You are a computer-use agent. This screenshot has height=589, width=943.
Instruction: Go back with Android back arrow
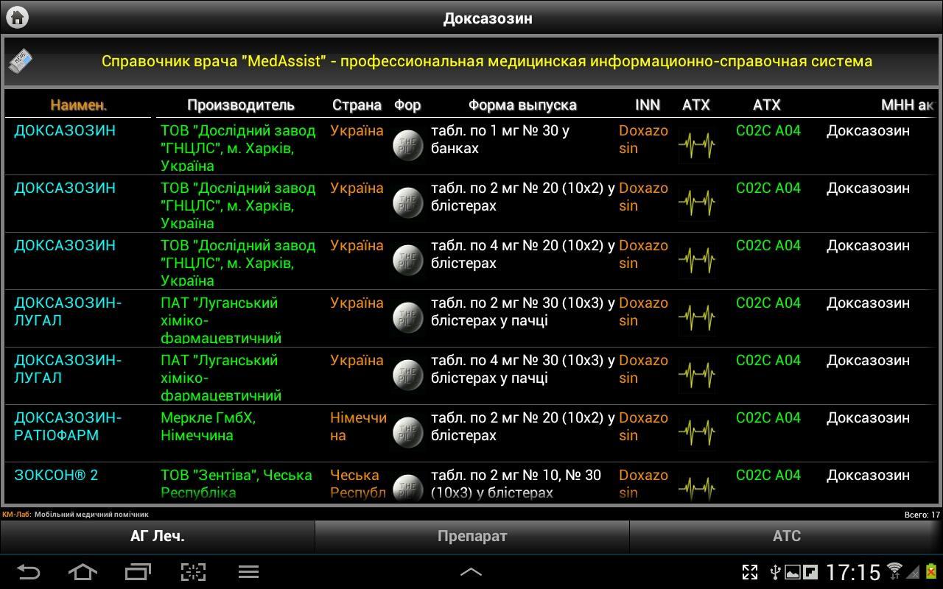(x=28, y=572)
